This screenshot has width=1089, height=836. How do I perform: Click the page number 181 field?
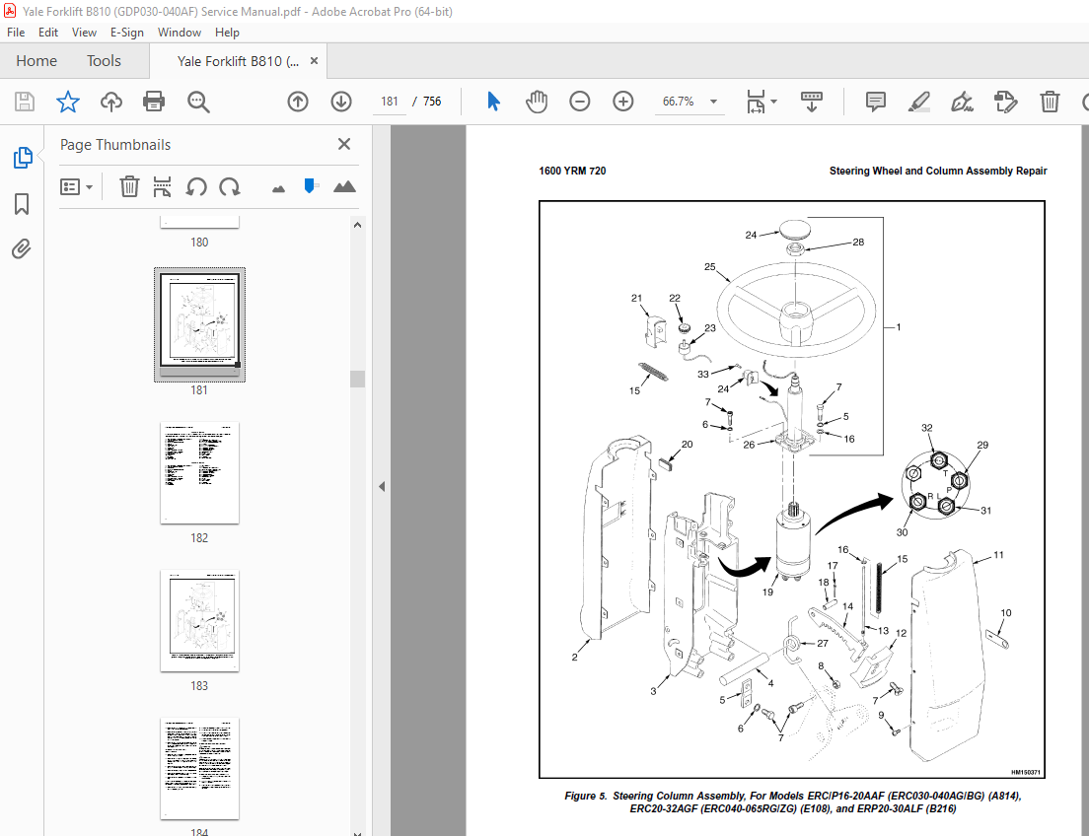[x=389, y=102]
